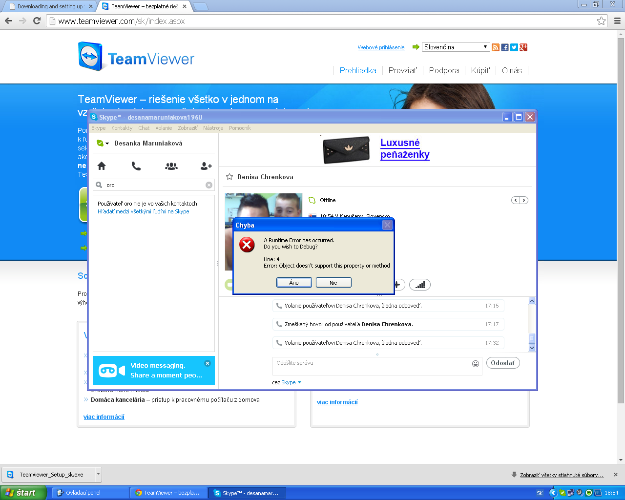Viewport: 625px width, 500px height.
Task: Open Skype create group icon
Action: [171, 166]
